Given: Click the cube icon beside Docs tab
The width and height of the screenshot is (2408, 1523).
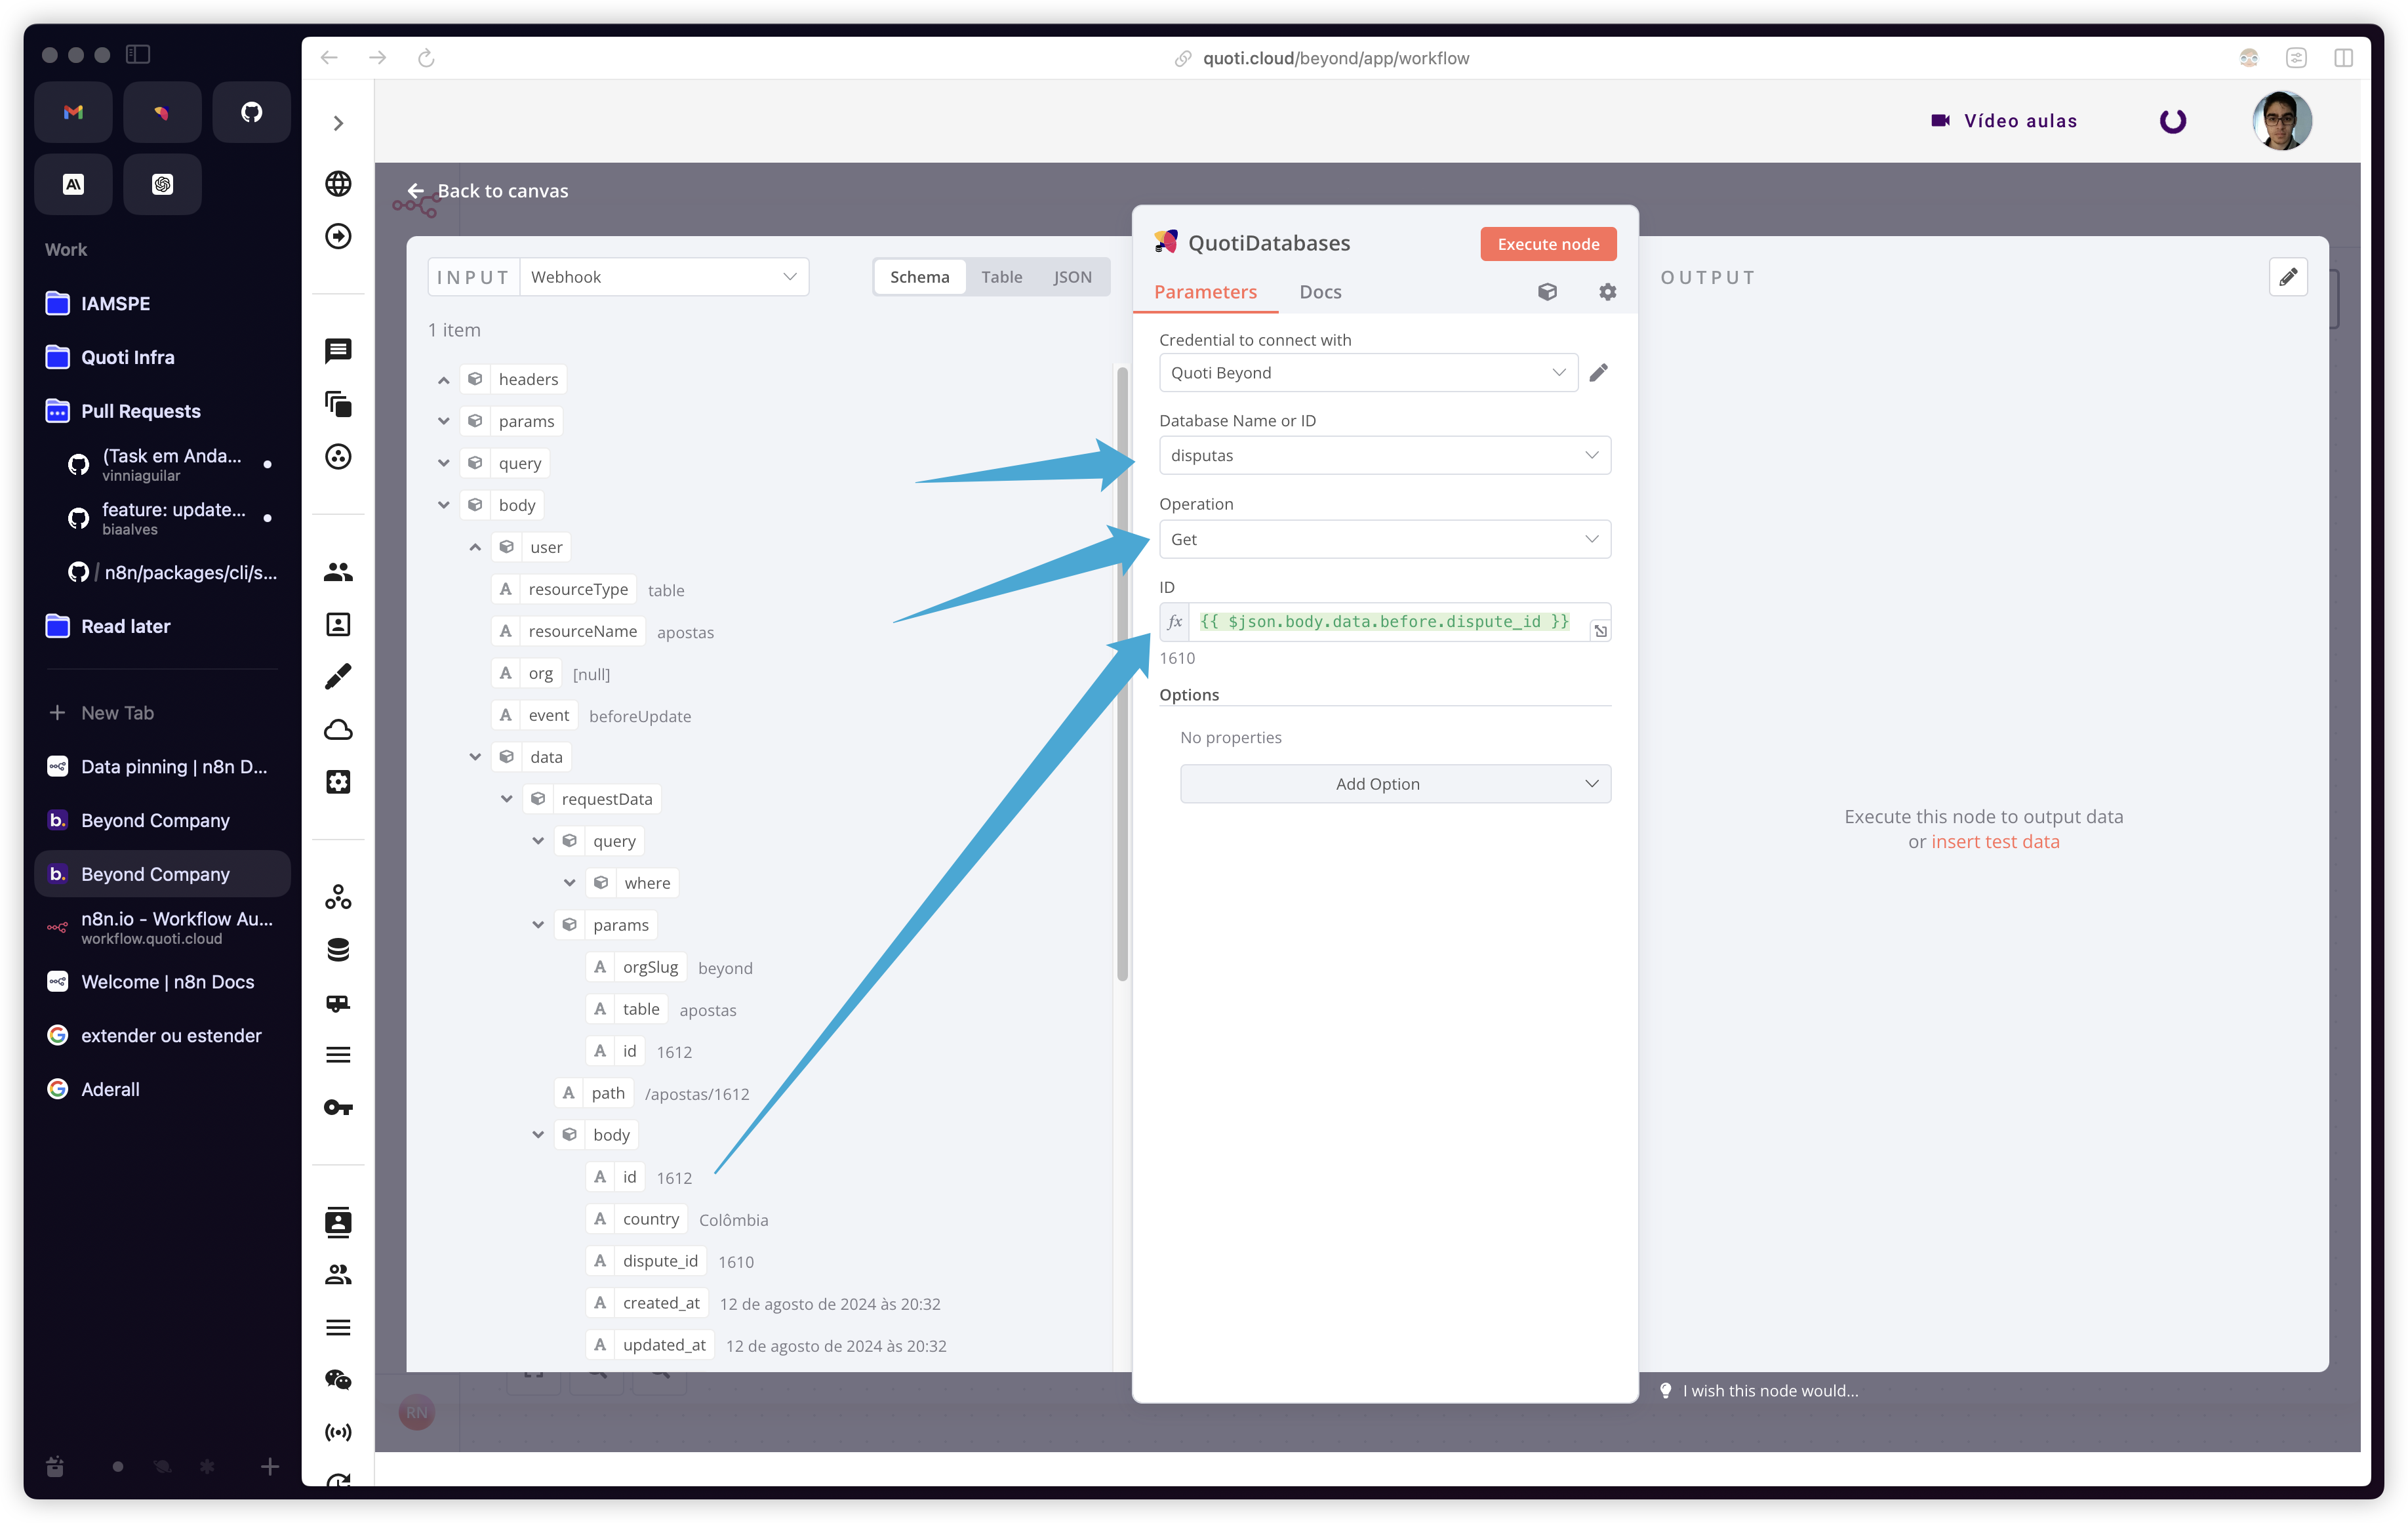Looking at the screenshot, I should click(1547, 292).
